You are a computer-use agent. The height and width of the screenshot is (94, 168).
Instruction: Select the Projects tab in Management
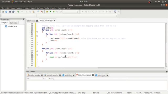[x=5, y=22]
